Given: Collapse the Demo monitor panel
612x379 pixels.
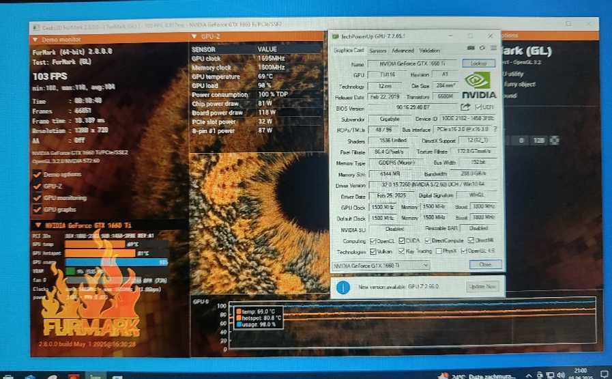Looking at the screenshot, I should coord(35,40).
